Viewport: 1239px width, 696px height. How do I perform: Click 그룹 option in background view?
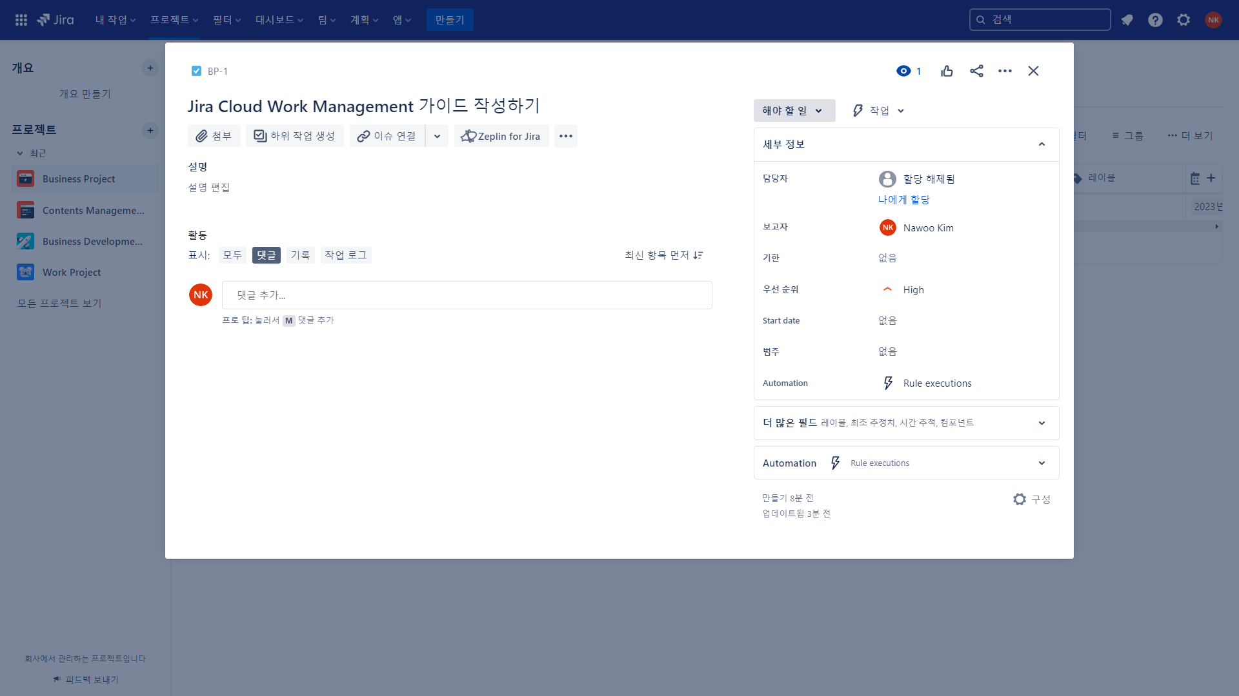point(1127,135)
